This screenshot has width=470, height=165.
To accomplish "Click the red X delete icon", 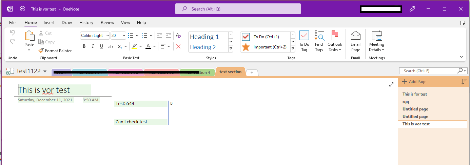I will [x=178, y=46].
